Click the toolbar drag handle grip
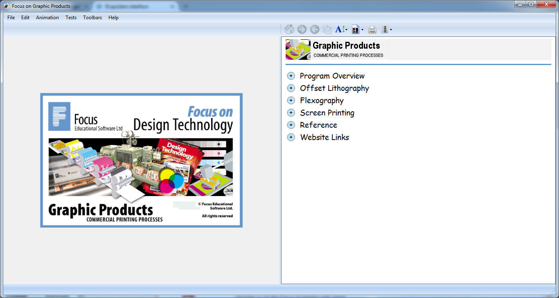559x298 pixels. tap(282, 29)
